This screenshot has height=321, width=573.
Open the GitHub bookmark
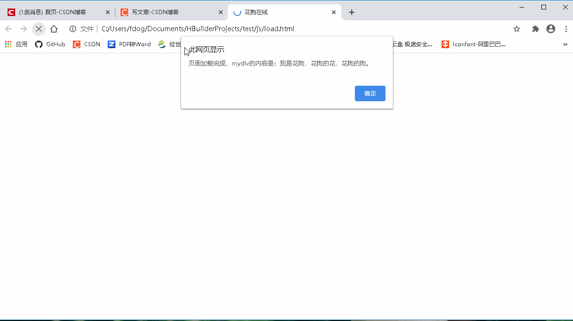[50, 44]
